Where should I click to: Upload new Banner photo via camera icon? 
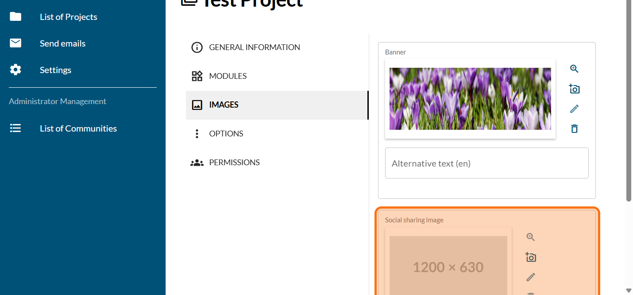[574, 89]
